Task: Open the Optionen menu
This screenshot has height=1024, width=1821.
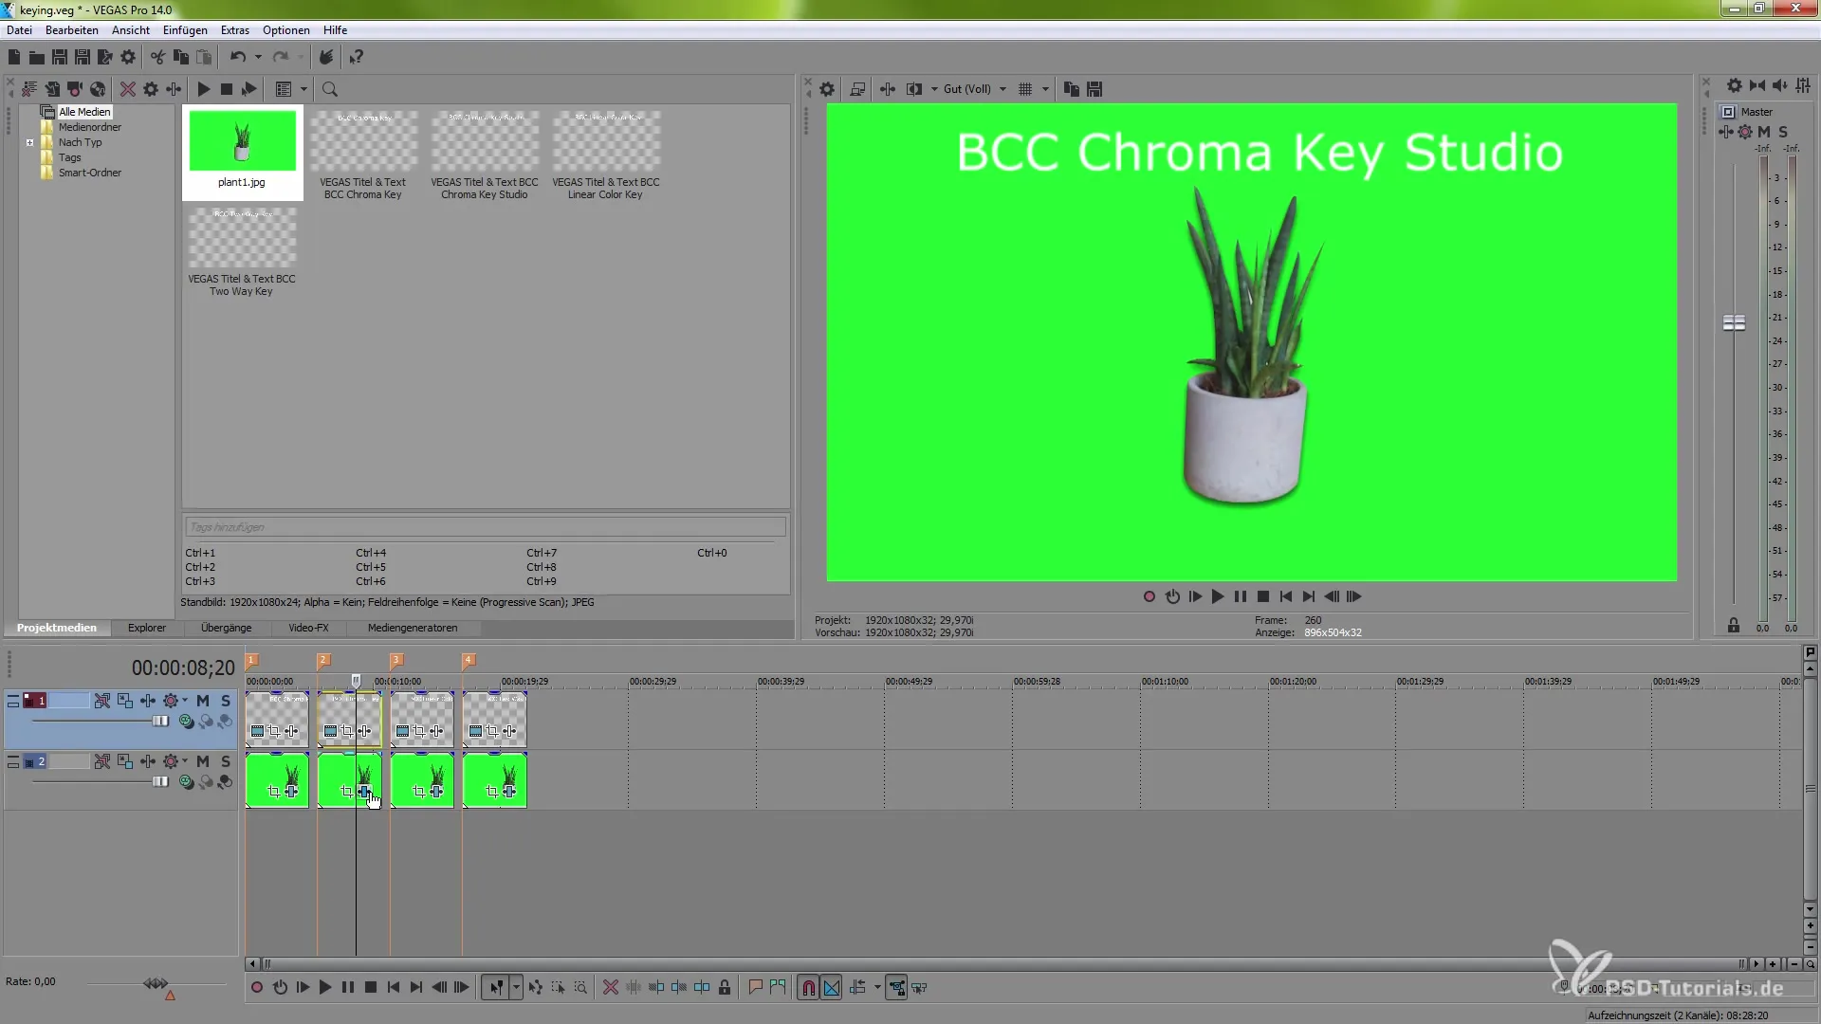Action: tap(285, 30)
